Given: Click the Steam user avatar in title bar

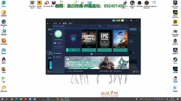Looking at the screenshot, I should [122, 20].
